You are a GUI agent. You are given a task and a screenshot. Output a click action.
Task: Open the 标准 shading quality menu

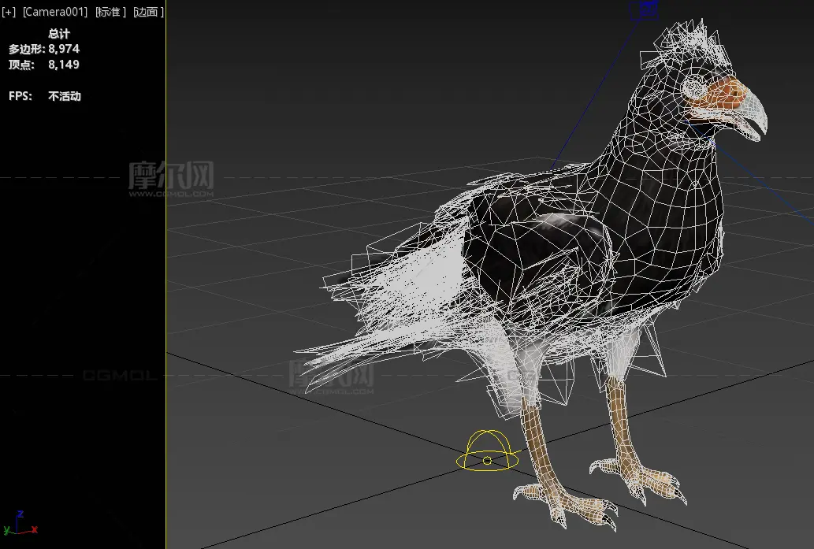(x=110, y=12)
